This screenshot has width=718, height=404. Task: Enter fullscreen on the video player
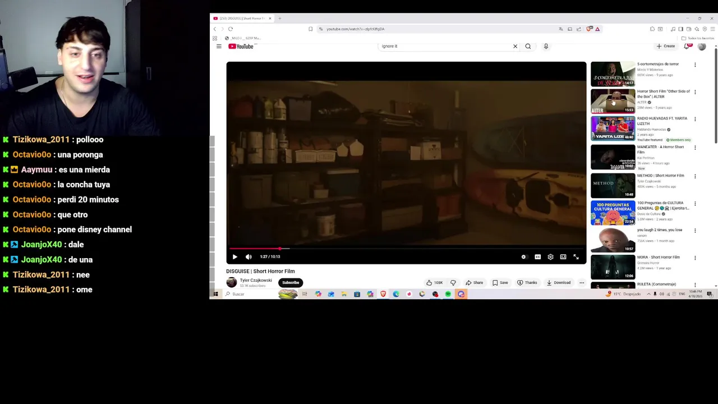tap(576, 256)
